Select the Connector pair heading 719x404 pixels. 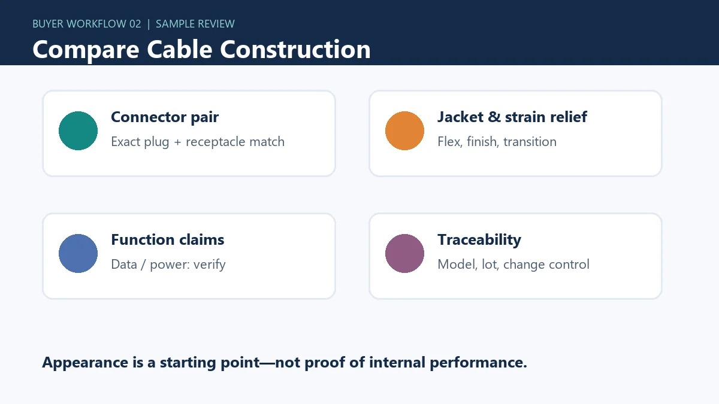165,117
